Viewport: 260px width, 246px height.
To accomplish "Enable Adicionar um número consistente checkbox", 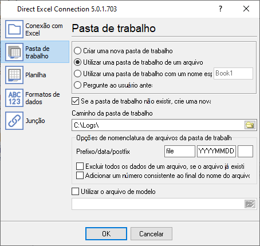I will (163, 176).
